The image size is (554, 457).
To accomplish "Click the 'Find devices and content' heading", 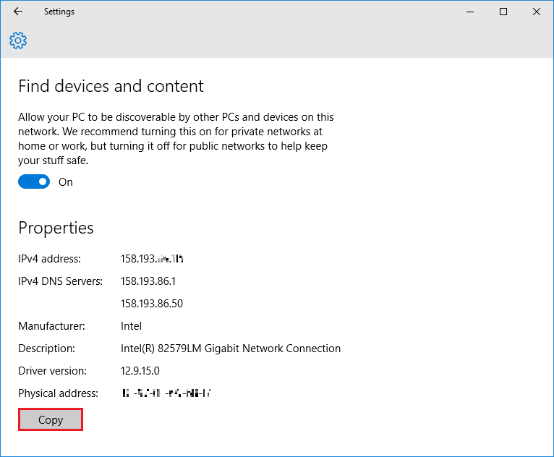I will click(111, 86).
